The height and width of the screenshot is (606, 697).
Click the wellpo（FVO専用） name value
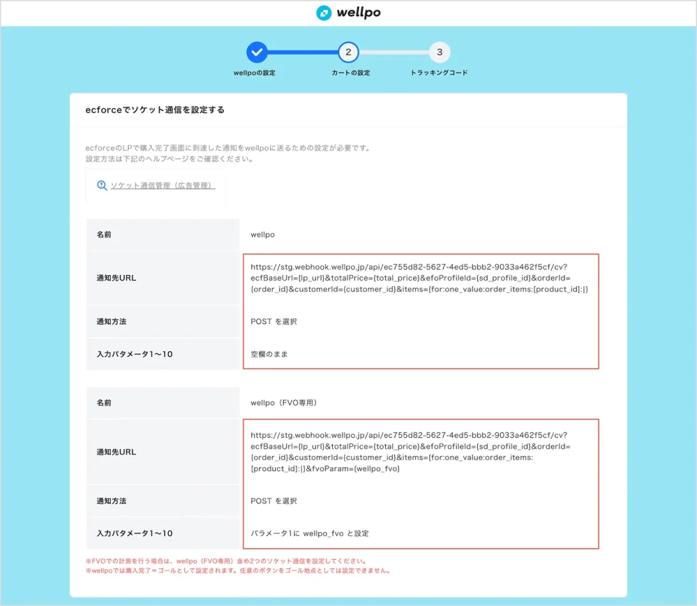click(x=283, y=402)
